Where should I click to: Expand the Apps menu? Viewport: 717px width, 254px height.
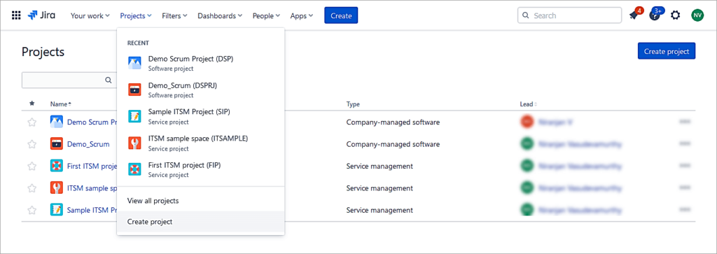tap(302, 15)
